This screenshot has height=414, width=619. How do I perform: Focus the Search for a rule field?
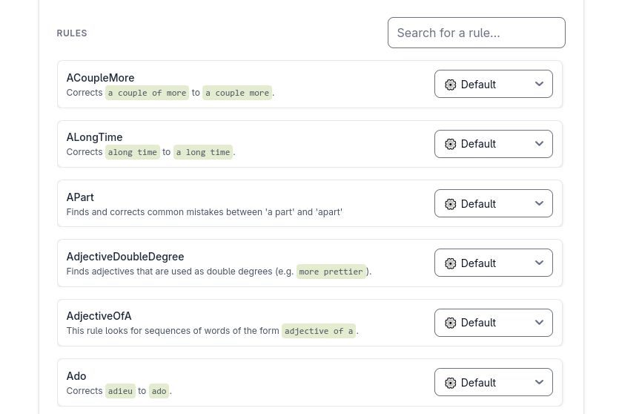477,33
